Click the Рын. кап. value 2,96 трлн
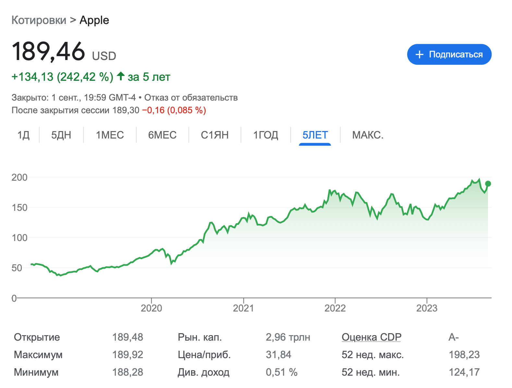The image size is (512, 388). [x=288, y=337]
